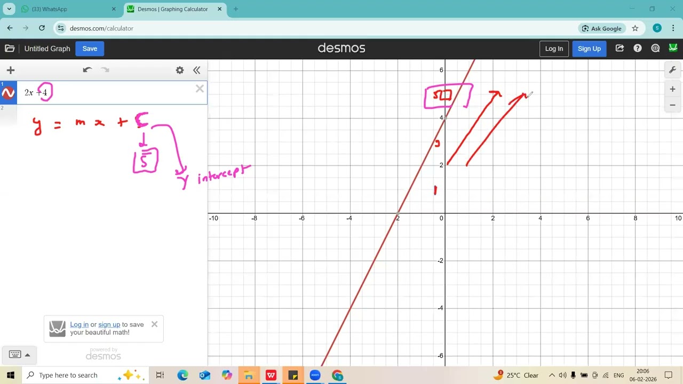
Task: Collapse the expression list panel
Action: tap(196, 70)
